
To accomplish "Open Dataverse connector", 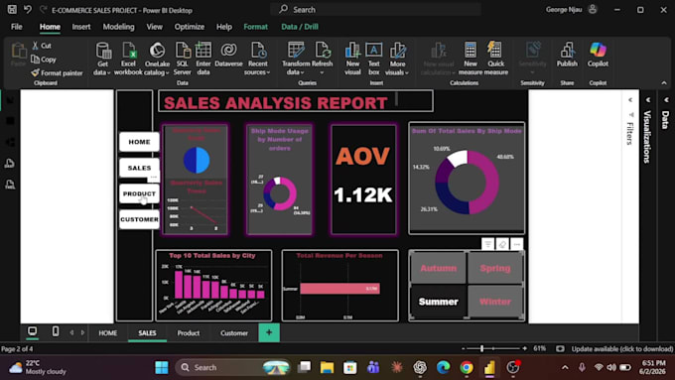I will [228, 56].
